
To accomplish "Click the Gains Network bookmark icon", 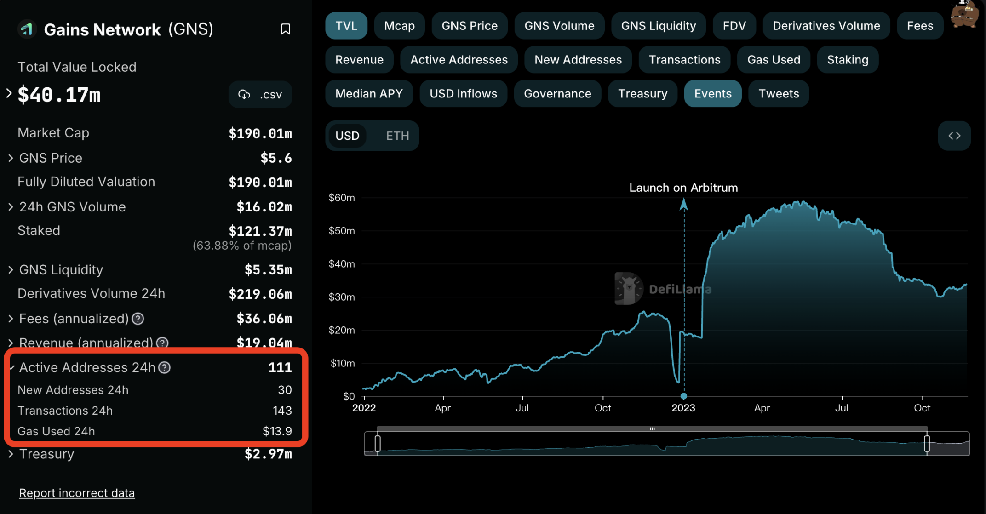I will pos(285,29).
